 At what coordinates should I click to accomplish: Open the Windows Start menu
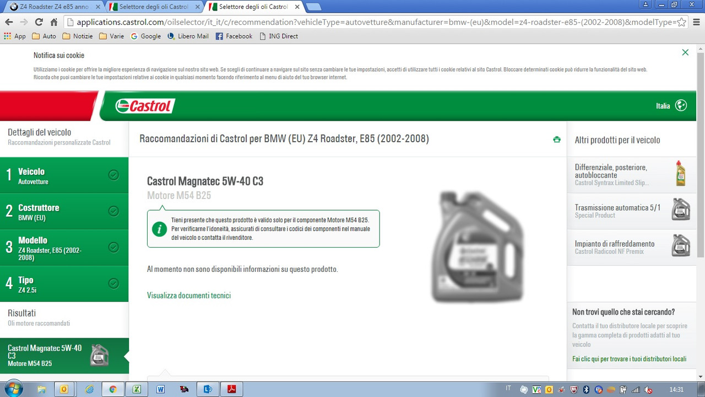(13, 389)
